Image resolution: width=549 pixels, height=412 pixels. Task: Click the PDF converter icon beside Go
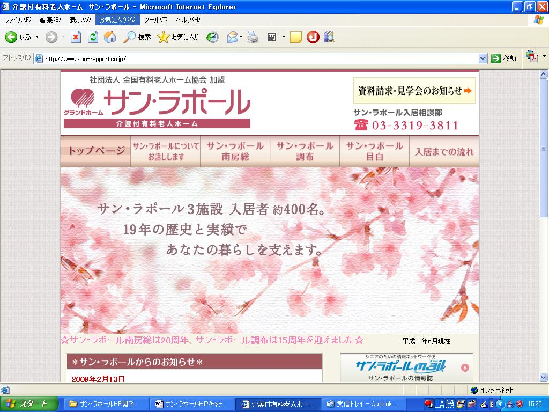(532, 56)
